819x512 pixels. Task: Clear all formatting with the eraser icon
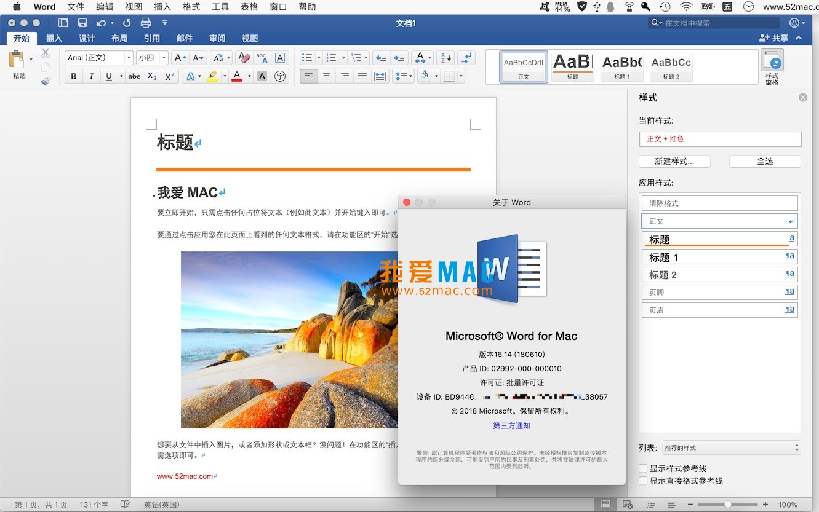[244, 58]
